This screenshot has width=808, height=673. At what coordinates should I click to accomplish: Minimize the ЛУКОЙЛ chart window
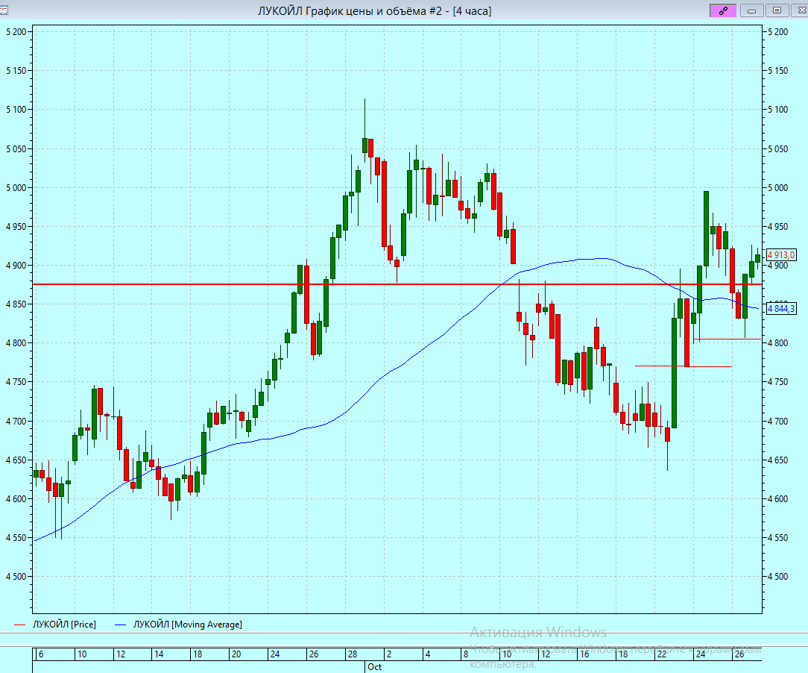tap(752, 10)
